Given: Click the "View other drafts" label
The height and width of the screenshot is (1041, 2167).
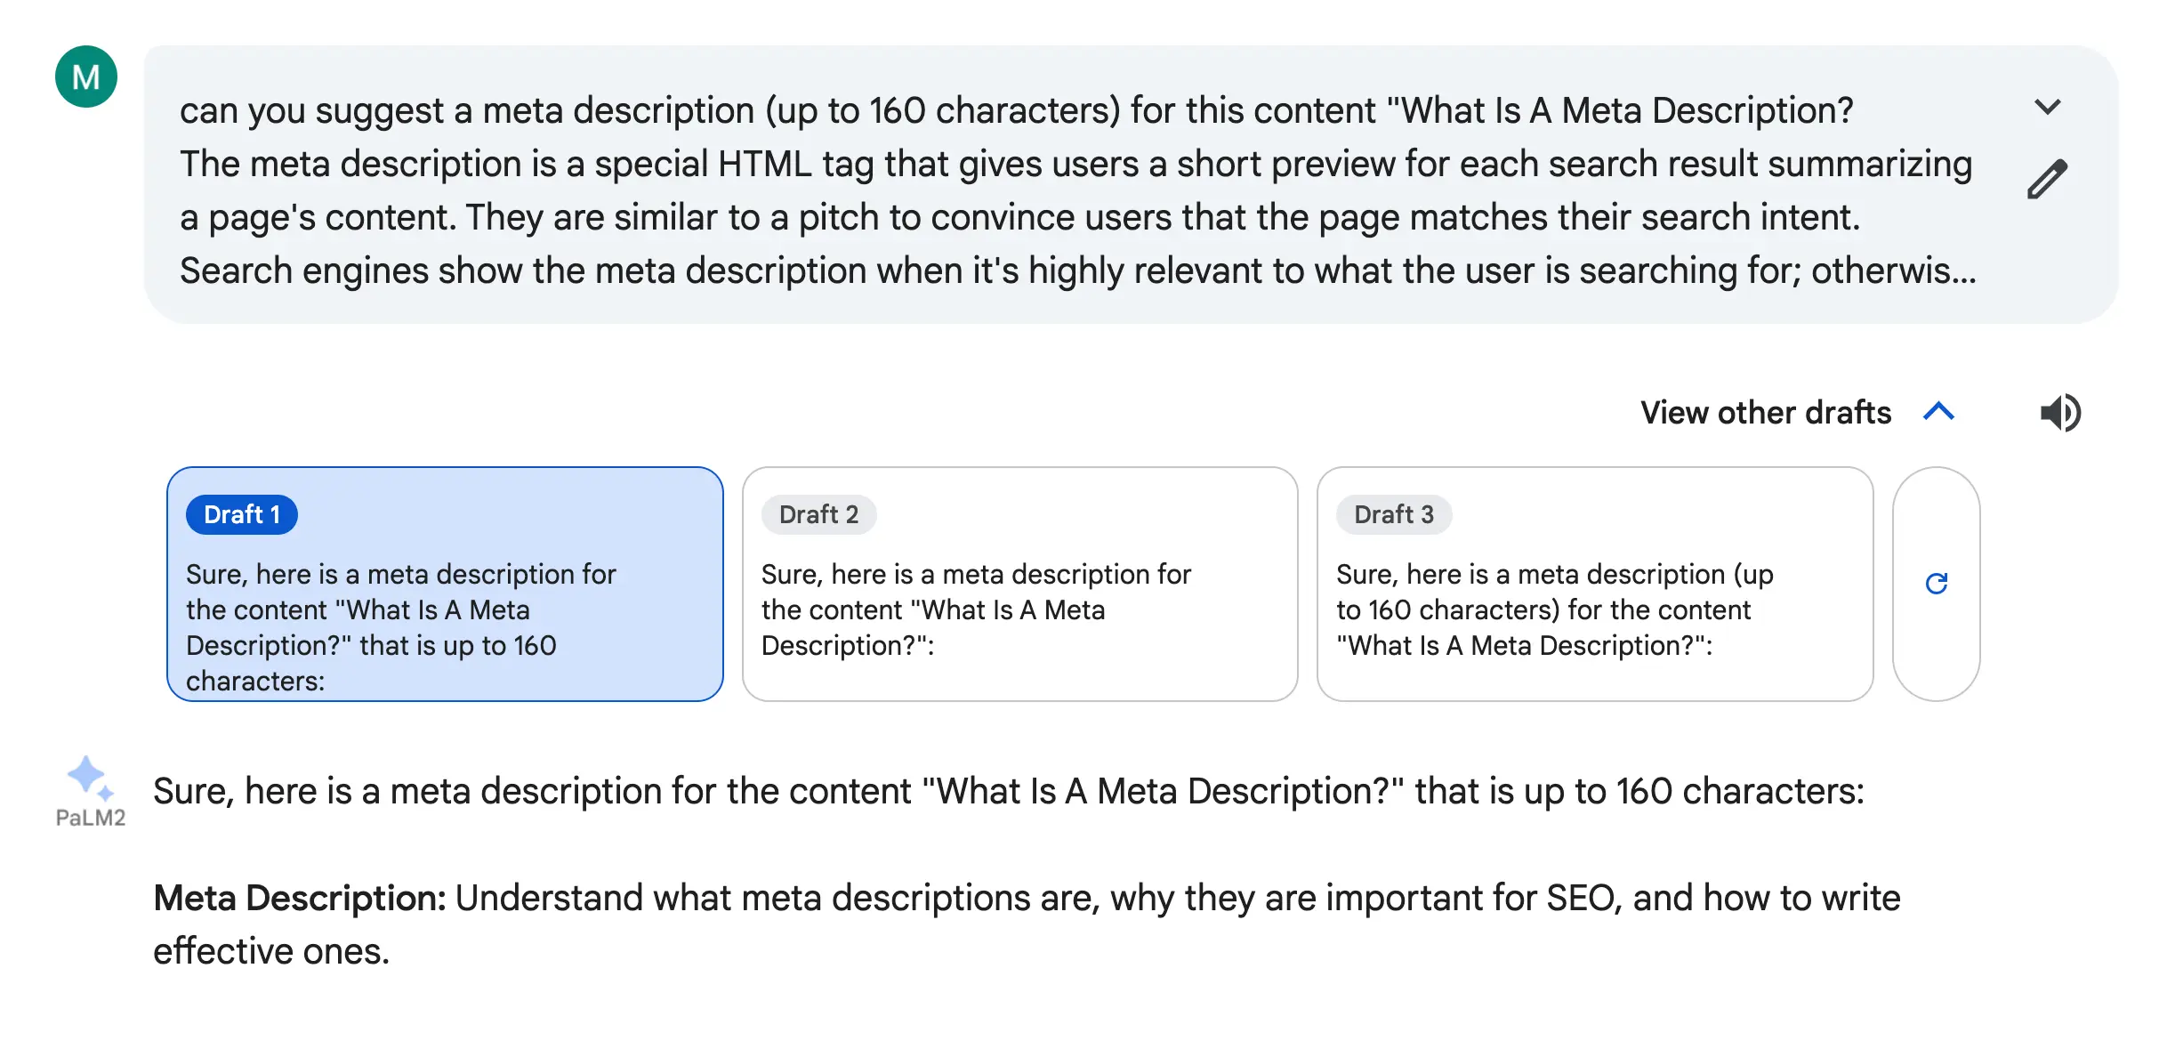Looking at the screenshot, I should click(x=1765, y=413).
